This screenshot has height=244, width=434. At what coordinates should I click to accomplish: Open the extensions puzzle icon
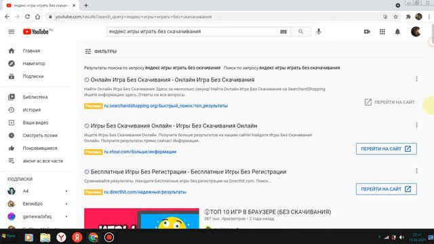click(408, 16)
